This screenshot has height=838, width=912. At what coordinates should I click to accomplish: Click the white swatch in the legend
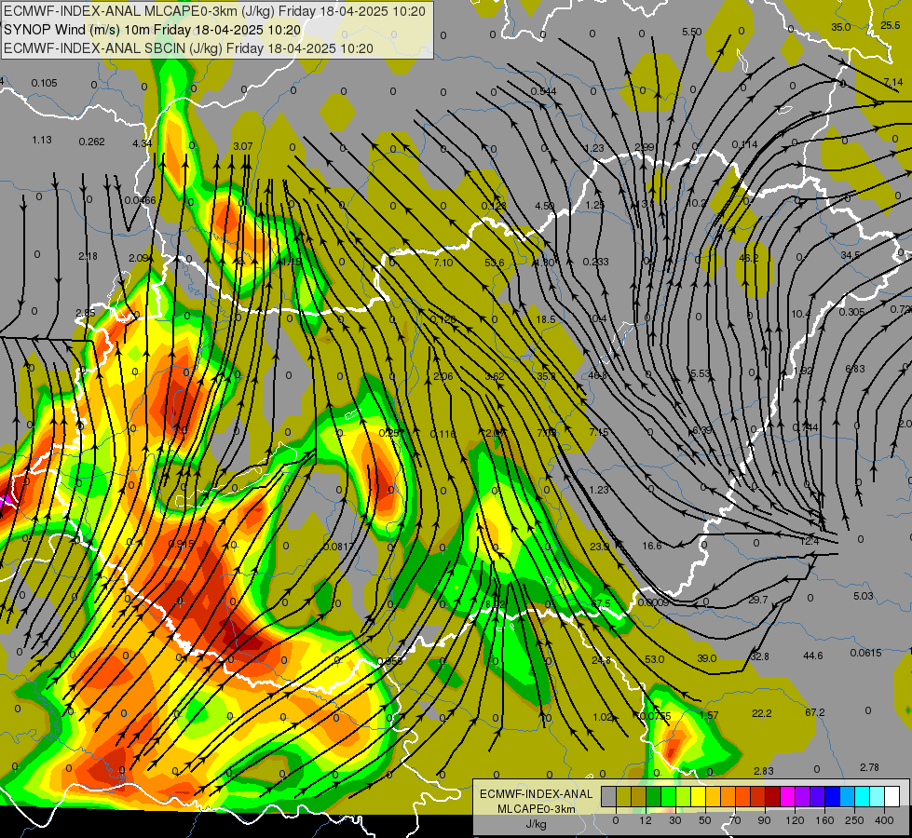point(892,796)
